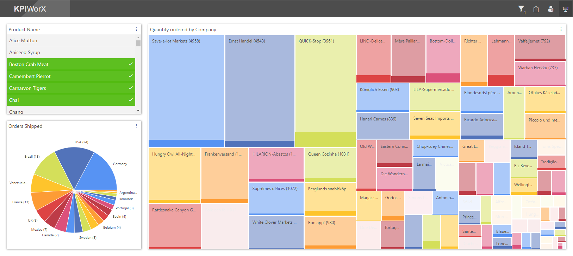Select Blondesddsl père treemap tile
Image resolution: width=573 pixels, height=256 pixels.
click(482, 100)
